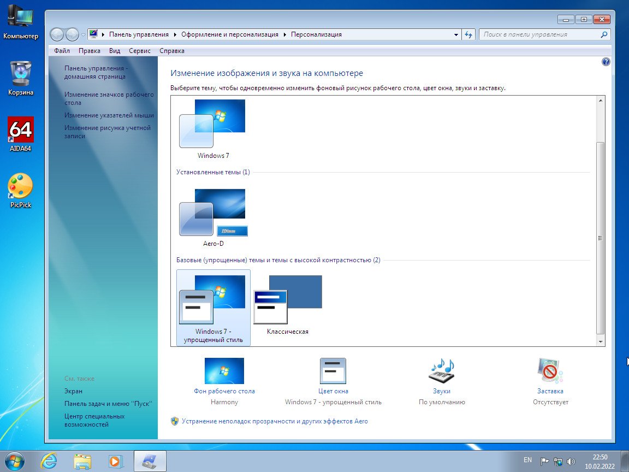Expand arrow before Панель управления breadcrumb

(x=103, y=34)
